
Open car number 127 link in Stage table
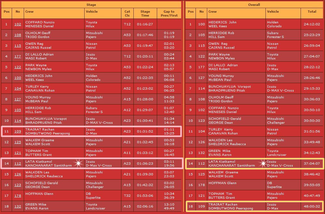pyautogui.click(x=18, y=99)
